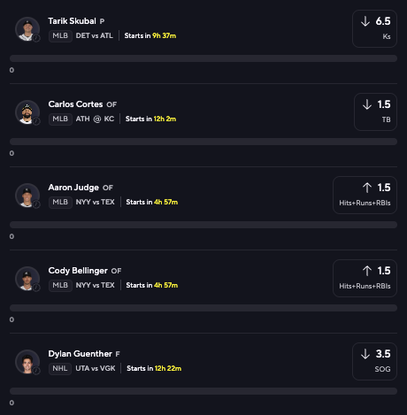
Task: Click the clock badge on Tarik Skubal's avatar
Action: pos(36,38)
